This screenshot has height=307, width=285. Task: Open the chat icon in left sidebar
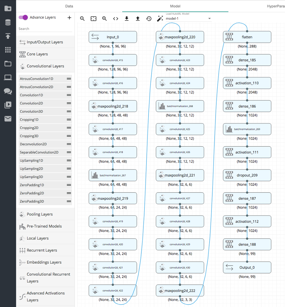8,91
